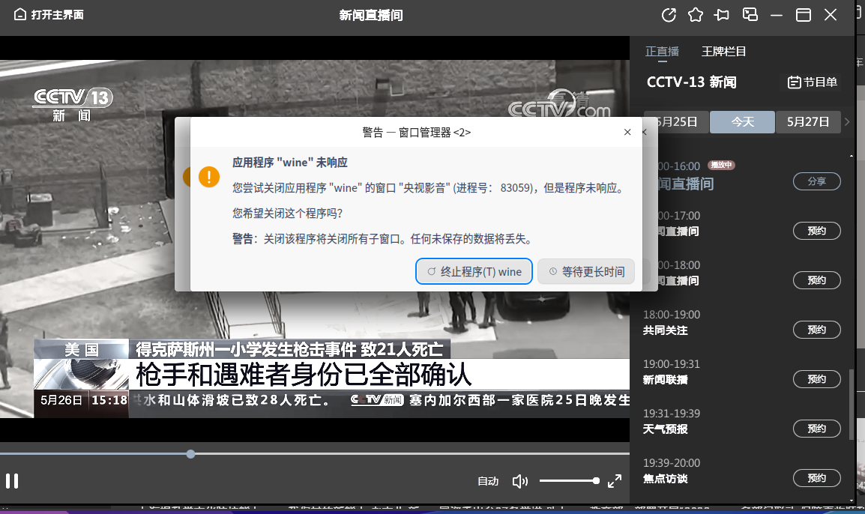This screenshot has width=865, height=514.
Task: Mute audio using the speaker icon
Action: 520,481
